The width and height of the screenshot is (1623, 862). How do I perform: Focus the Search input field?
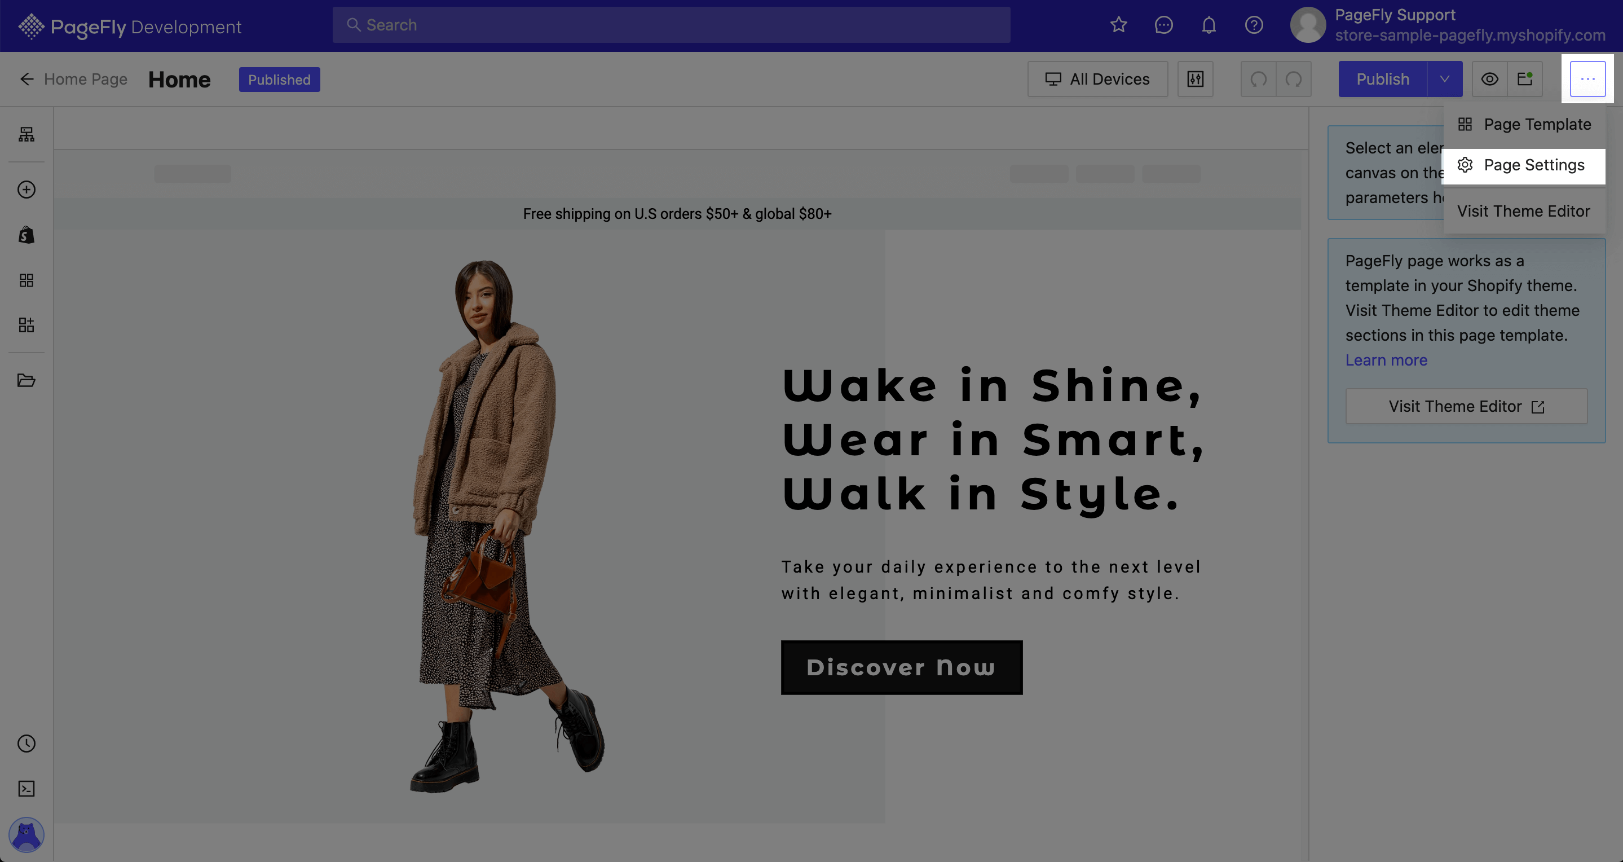pos(671,25)
